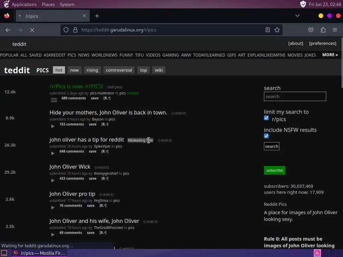Viewport: 343px width, 257px height.
Task: Click the pink workspace icon in panel
Action: 317,253
